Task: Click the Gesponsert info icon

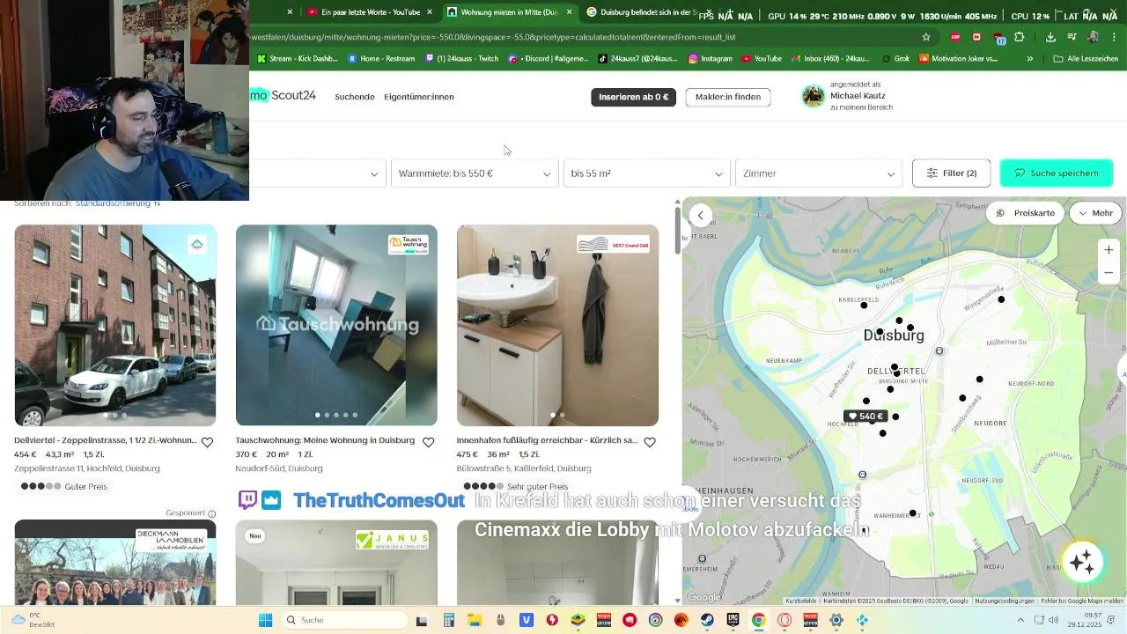Action: (212, 513)
